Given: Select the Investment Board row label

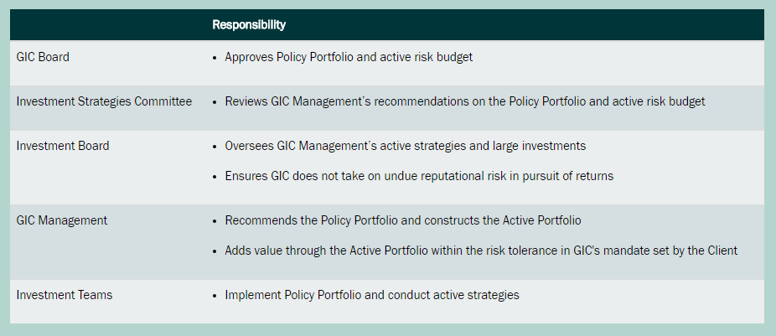Looking at the screenshot, I should [x=63, y=146].
